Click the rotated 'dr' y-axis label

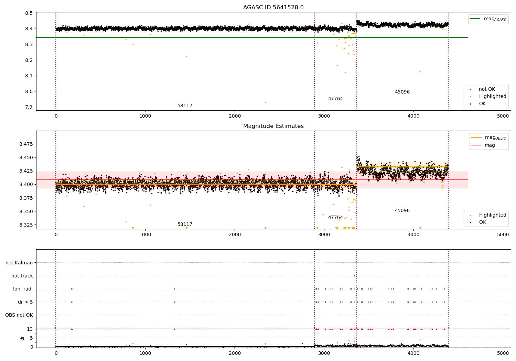point(22,338)
